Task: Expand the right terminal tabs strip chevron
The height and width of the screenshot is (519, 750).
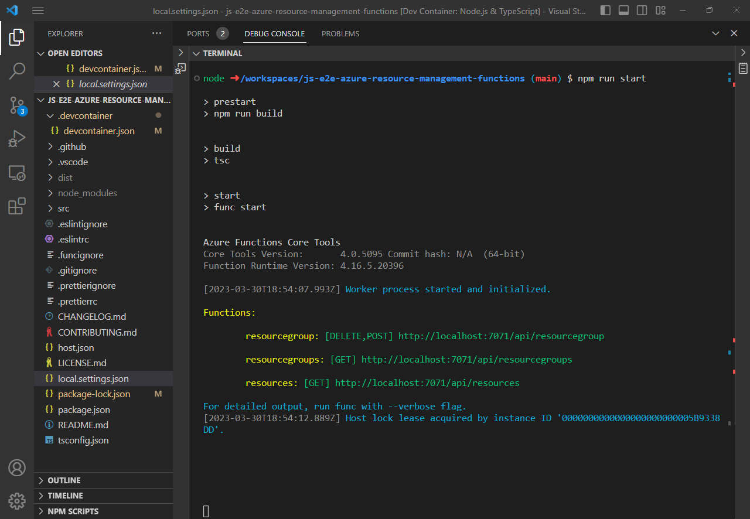Action: pyautogui.click(x=743, y=53)
